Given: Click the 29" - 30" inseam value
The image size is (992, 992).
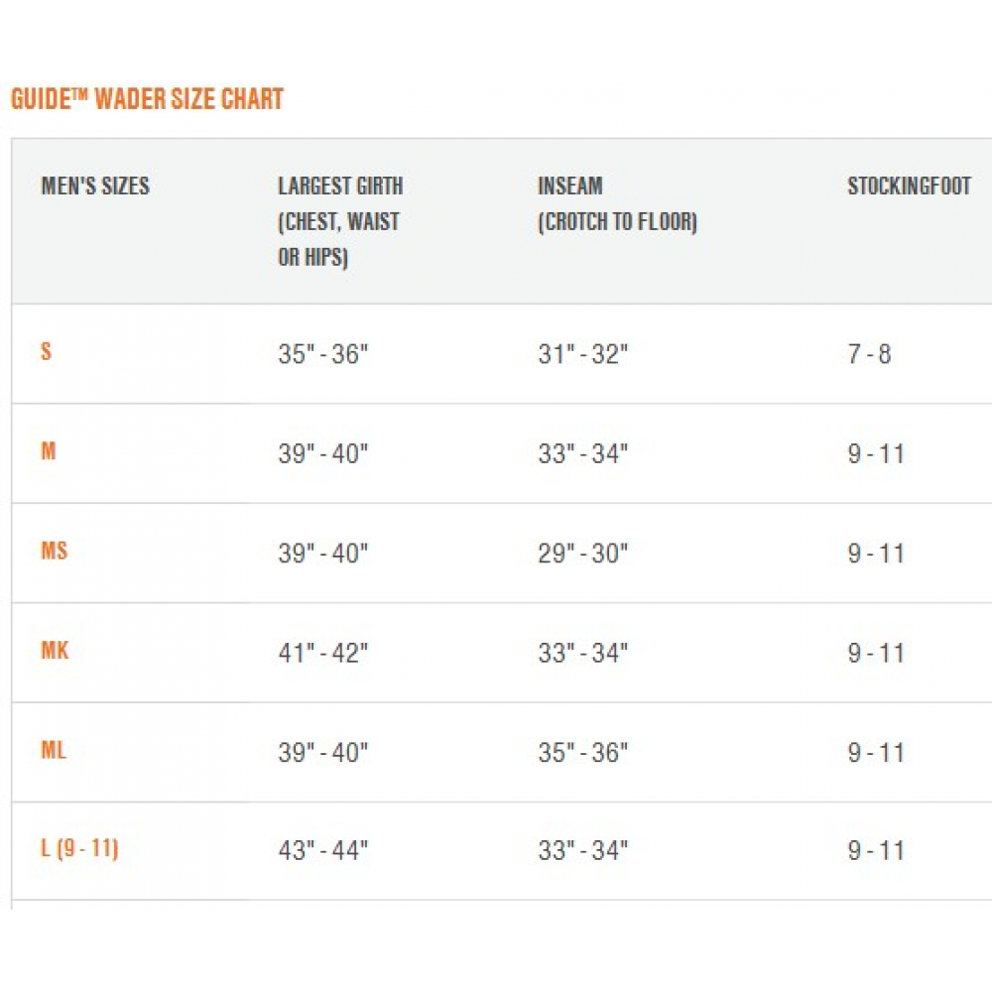Looking at the screenshot, I should click(582, 553).
